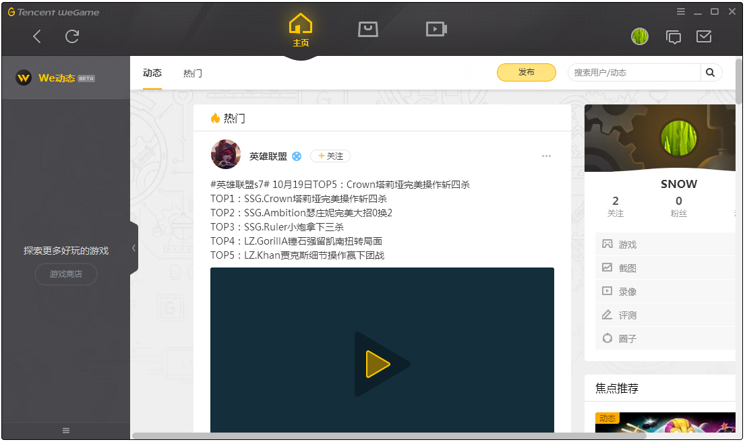
Task: Open the game store icon in top navbar
Action: point(368,30)
